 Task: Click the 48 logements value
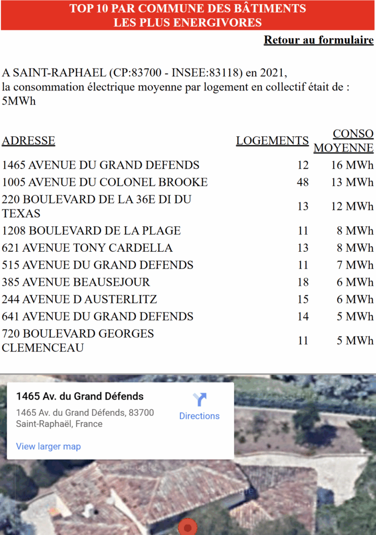pyautogui.click(x=303, y=182)
